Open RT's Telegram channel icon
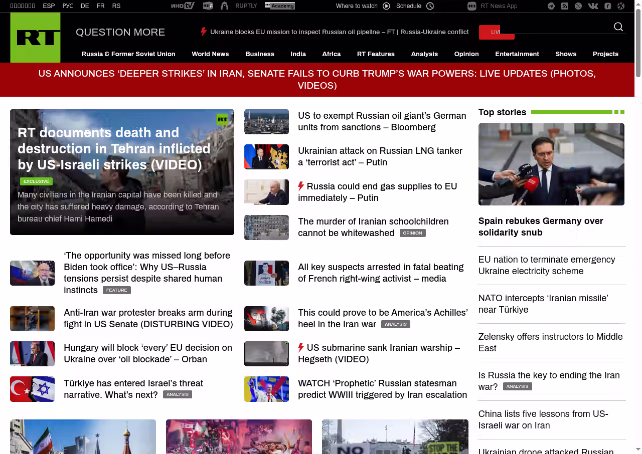Screen dimensions: 642x454 point(551,6)
